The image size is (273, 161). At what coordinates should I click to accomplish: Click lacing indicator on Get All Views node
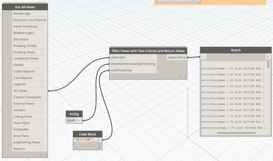46,155
